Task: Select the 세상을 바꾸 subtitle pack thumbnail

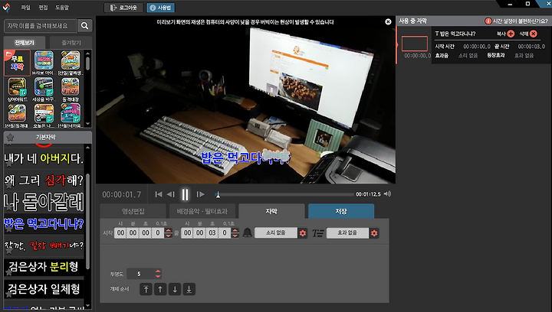Action: coord(44,89)
